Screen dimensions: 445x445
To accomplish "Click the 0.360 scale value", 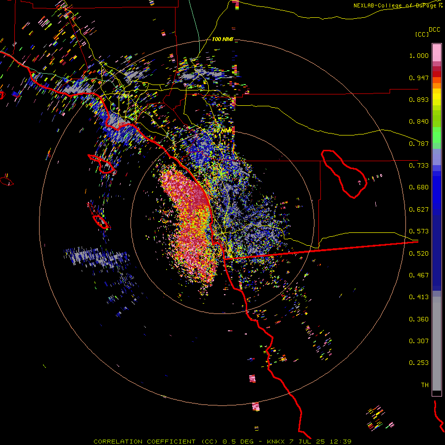I will click(x=419, y=319).
